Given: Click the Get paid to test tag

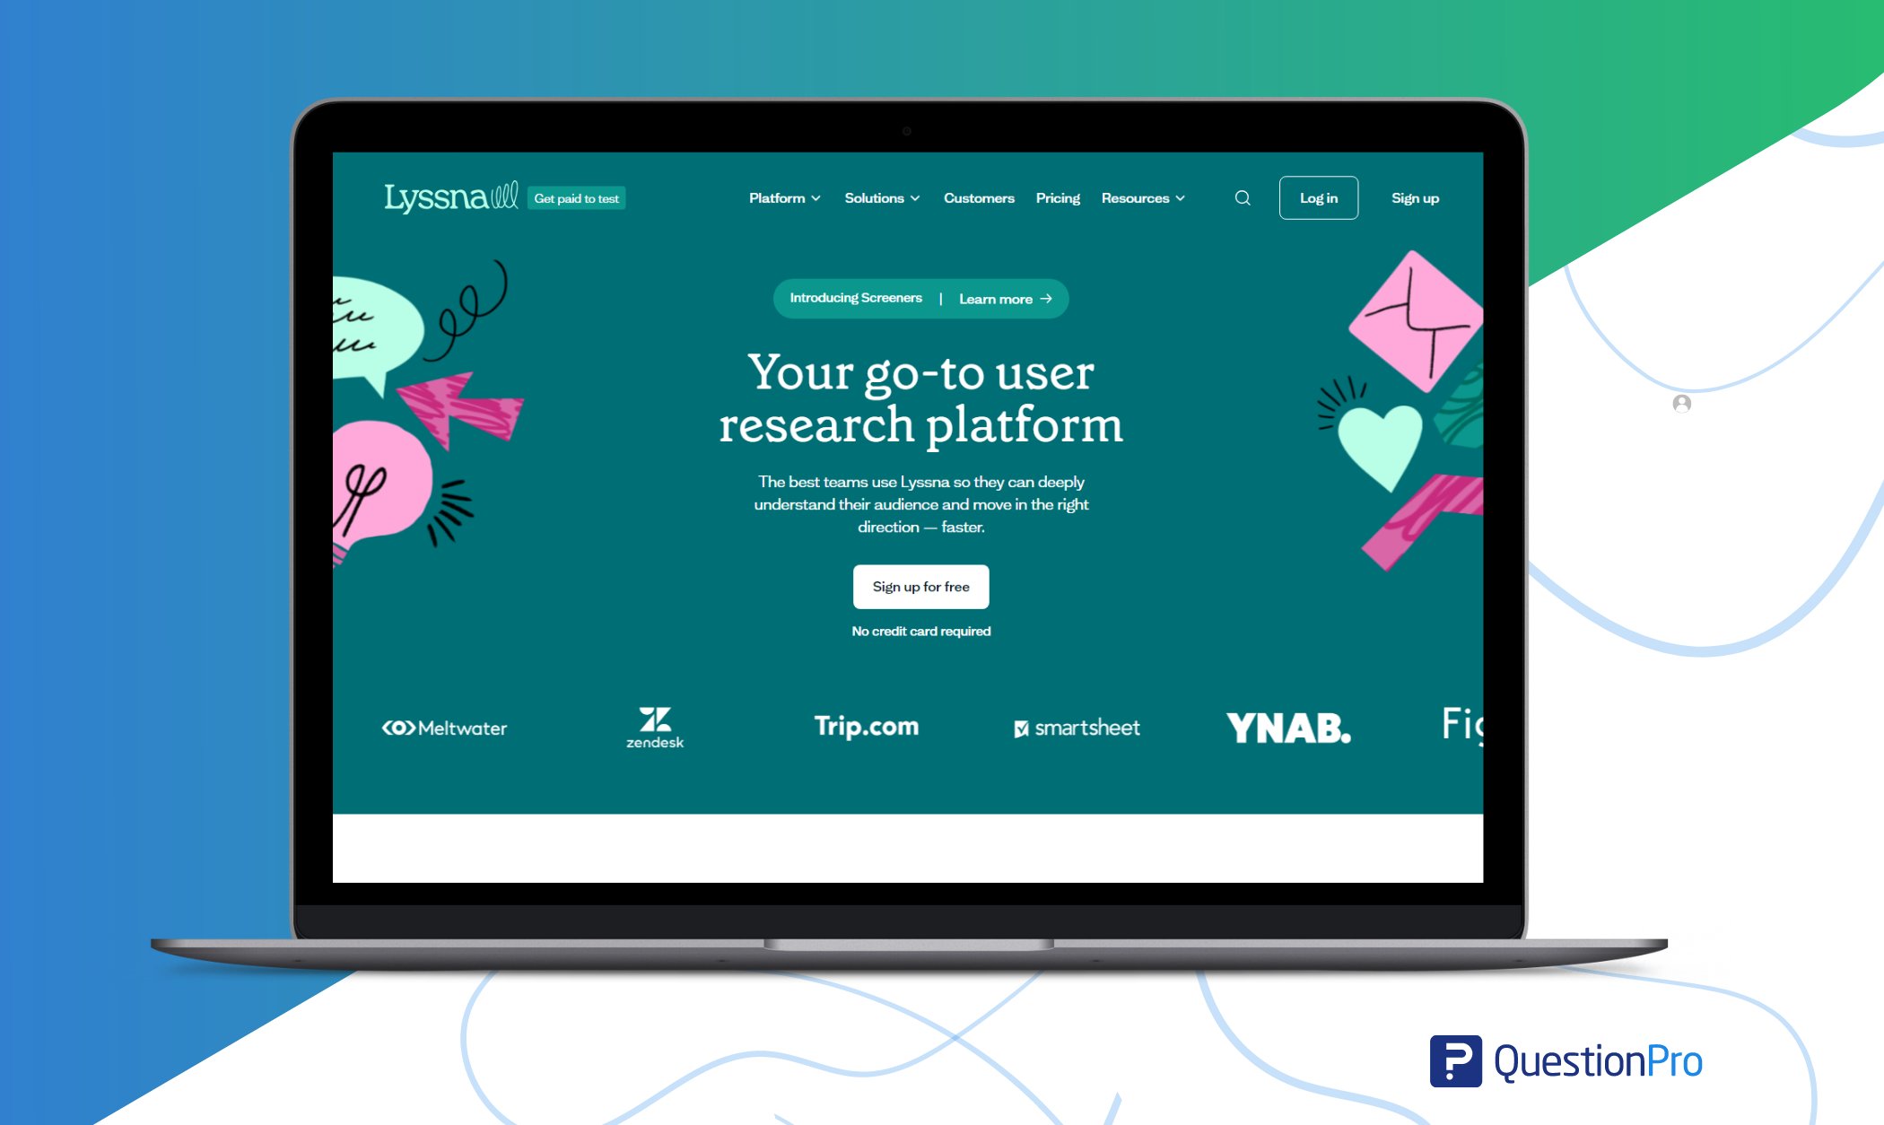Looking at the screenshot, I should tap(579, 198).
